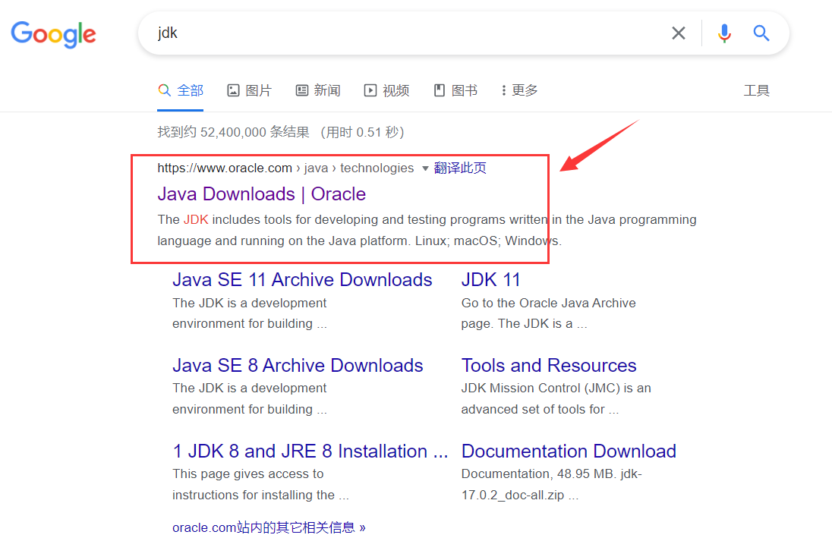This screenshot has width=832, height=538.
Task: Select the 全部 tab
Action: click(x=181, y=90)
